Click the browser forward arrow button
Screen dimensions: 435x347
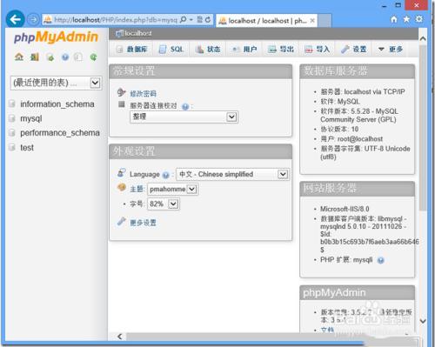tap(33, 20)
